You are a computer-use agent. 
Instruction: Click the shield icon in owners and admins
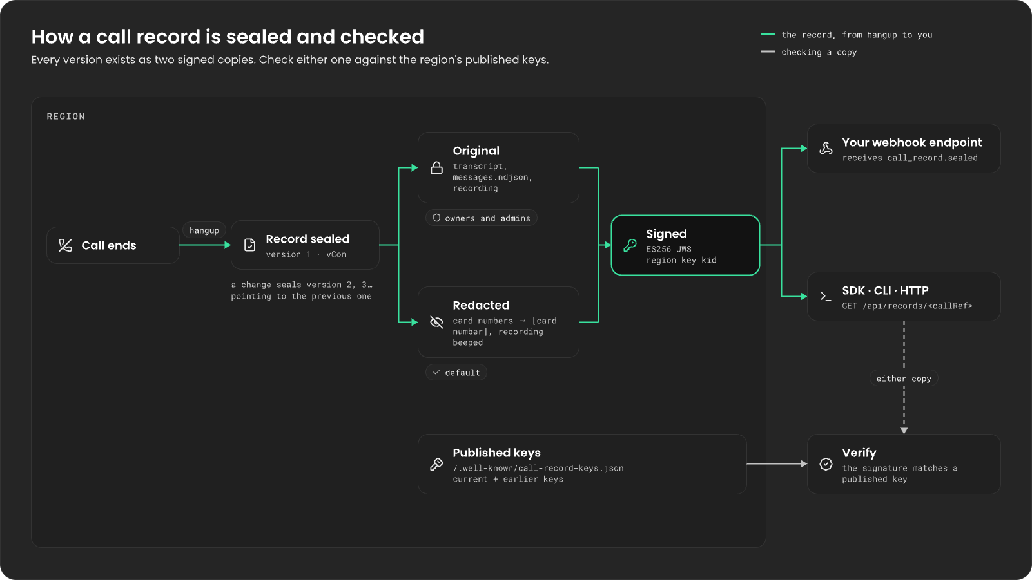pos(436,218)
